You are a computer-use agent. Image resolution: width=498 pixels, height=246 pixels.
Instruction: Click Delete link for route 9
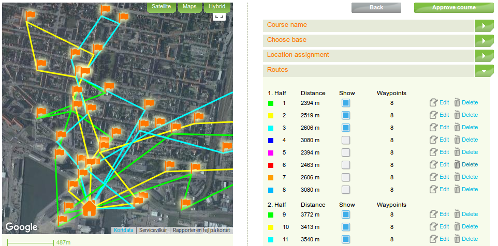[470, 214]
